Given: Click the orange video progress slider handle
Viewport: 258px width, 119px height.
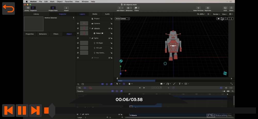Looking at the screenshot, I should coord(47,110).
